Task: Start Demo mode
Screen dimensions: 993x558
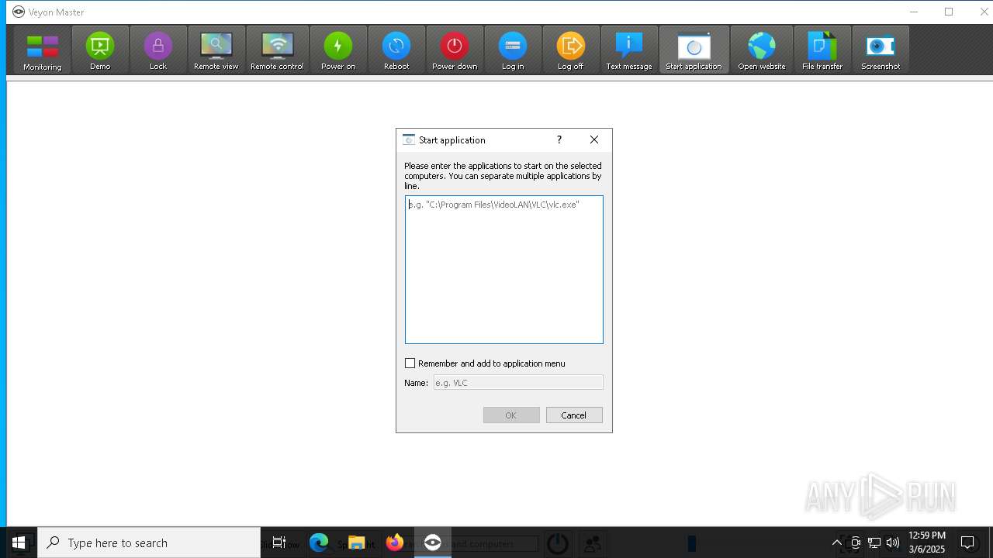Action: (100, 50)
